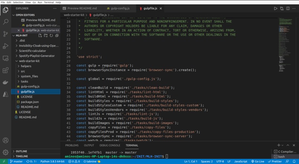Close gulpfile.js in Open Editors list
Viewport: 299px width, 164px height.
pyautogui.click(x=19, y=30)
